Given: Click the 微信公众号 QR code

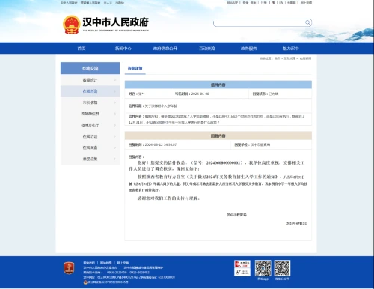Looking at the screenshot, I should (x=282, y=268).
